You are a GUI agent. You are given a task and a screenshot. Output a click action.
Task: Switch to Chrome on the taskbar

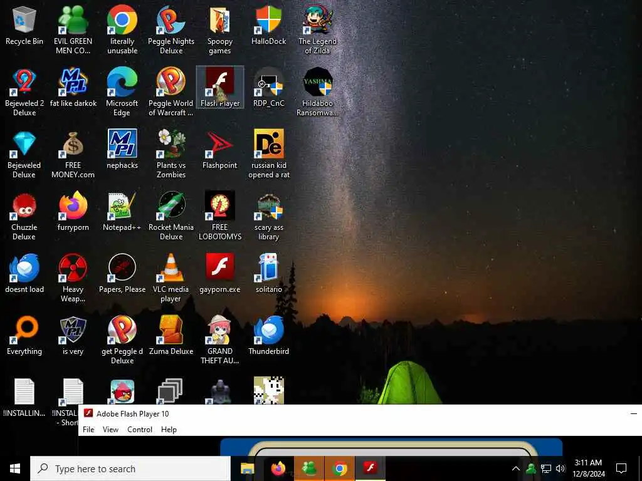(x=339, y=468)
